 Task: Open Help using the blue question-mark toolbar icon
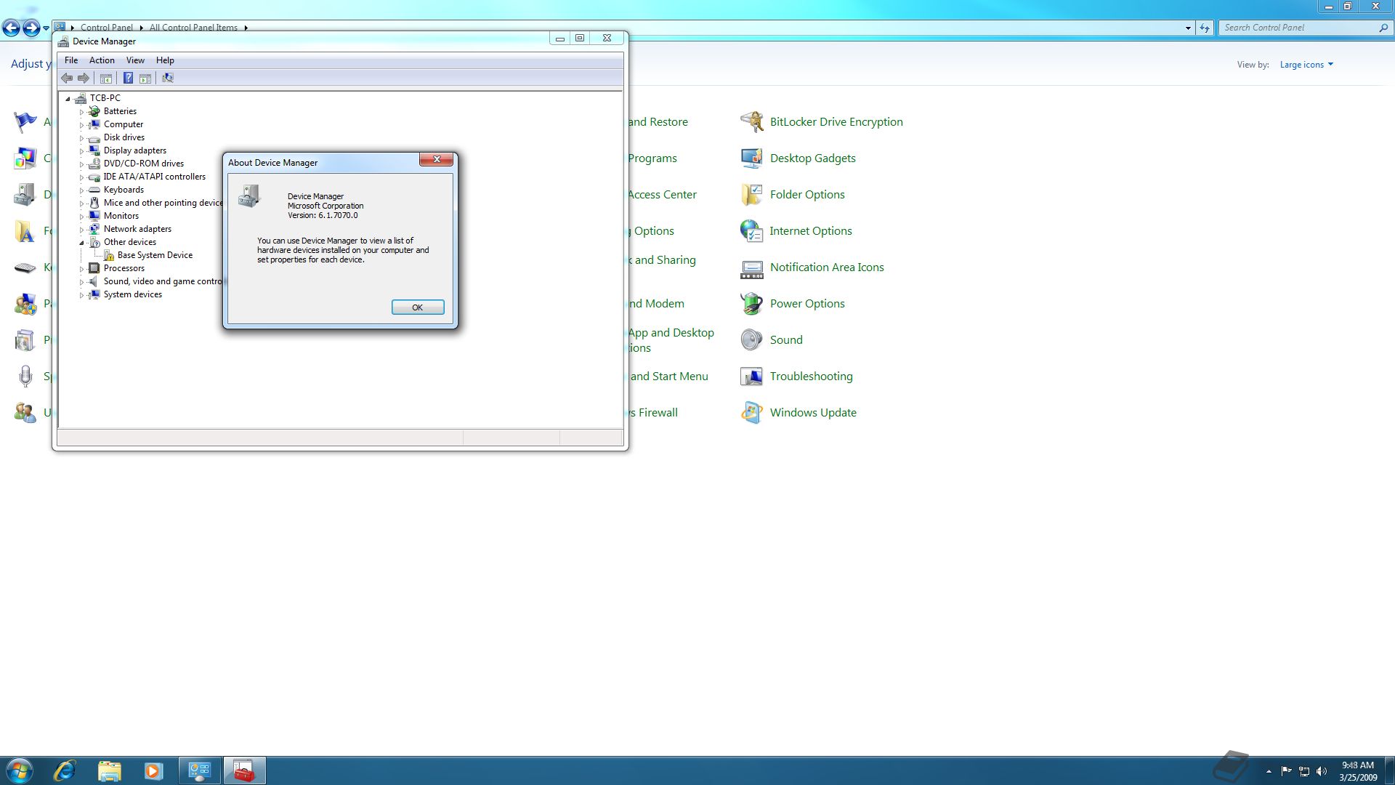[128, 78]
